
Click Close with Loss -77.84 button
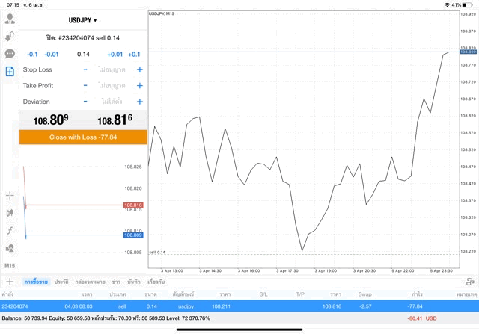(x=83, y=137)
